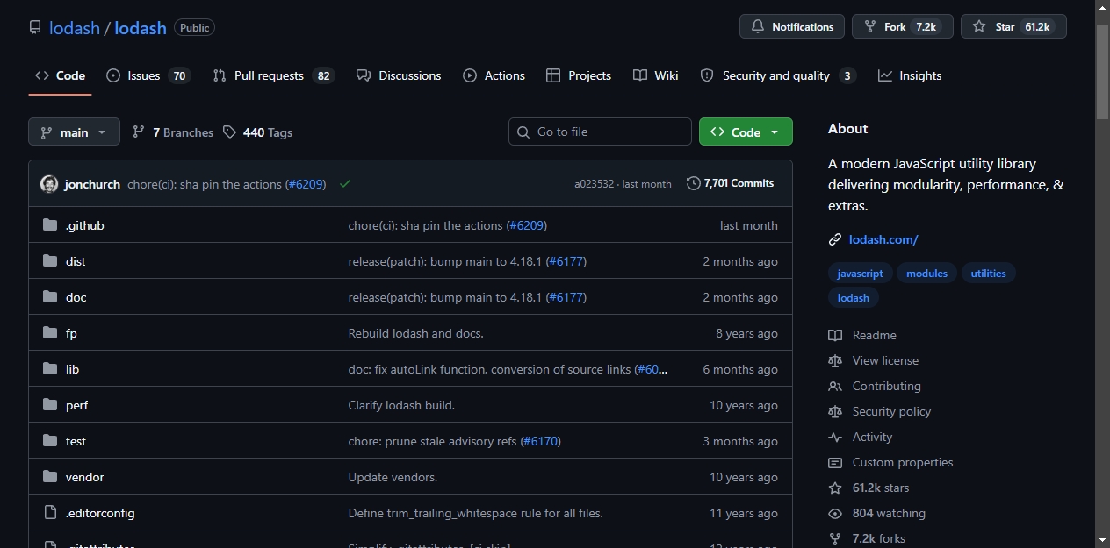
Task: View 7,701 Commits history
Action: (x=731, y=183)
